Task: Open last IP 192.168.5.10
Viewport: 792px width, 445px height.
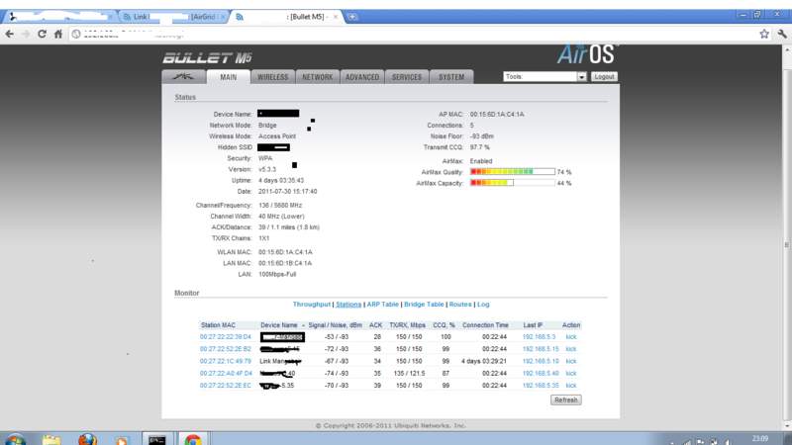Action: 541,361
